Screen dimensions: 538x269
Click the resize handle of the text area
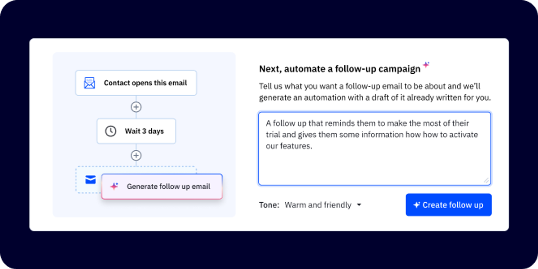coord(486,181)
